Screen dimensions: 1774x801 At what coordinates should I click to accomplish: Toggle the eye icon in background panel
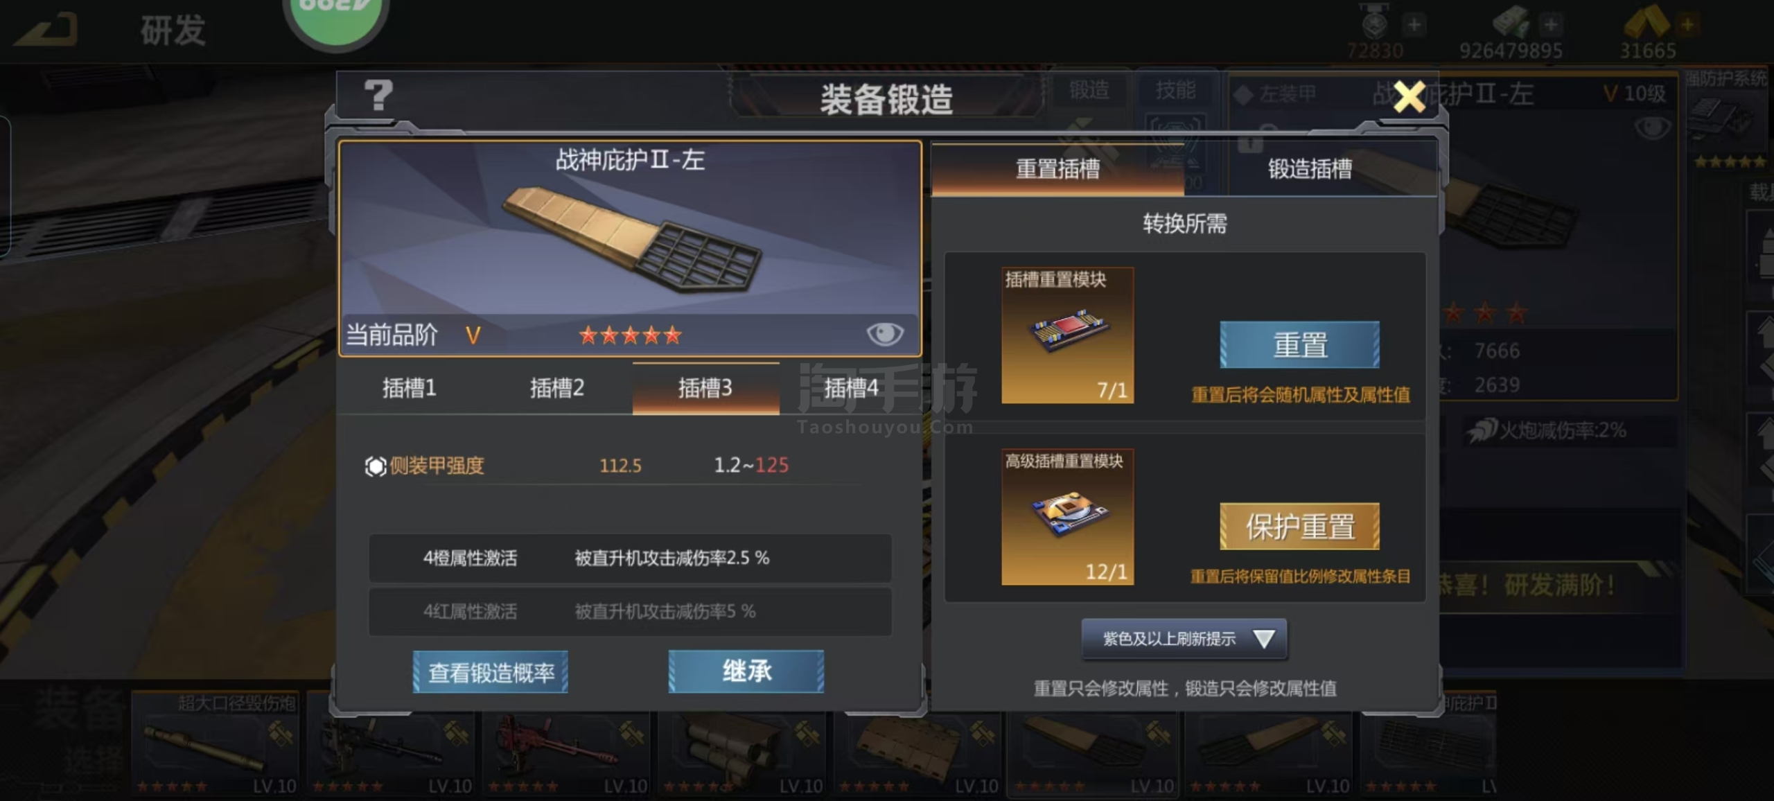pos(1653,127)
